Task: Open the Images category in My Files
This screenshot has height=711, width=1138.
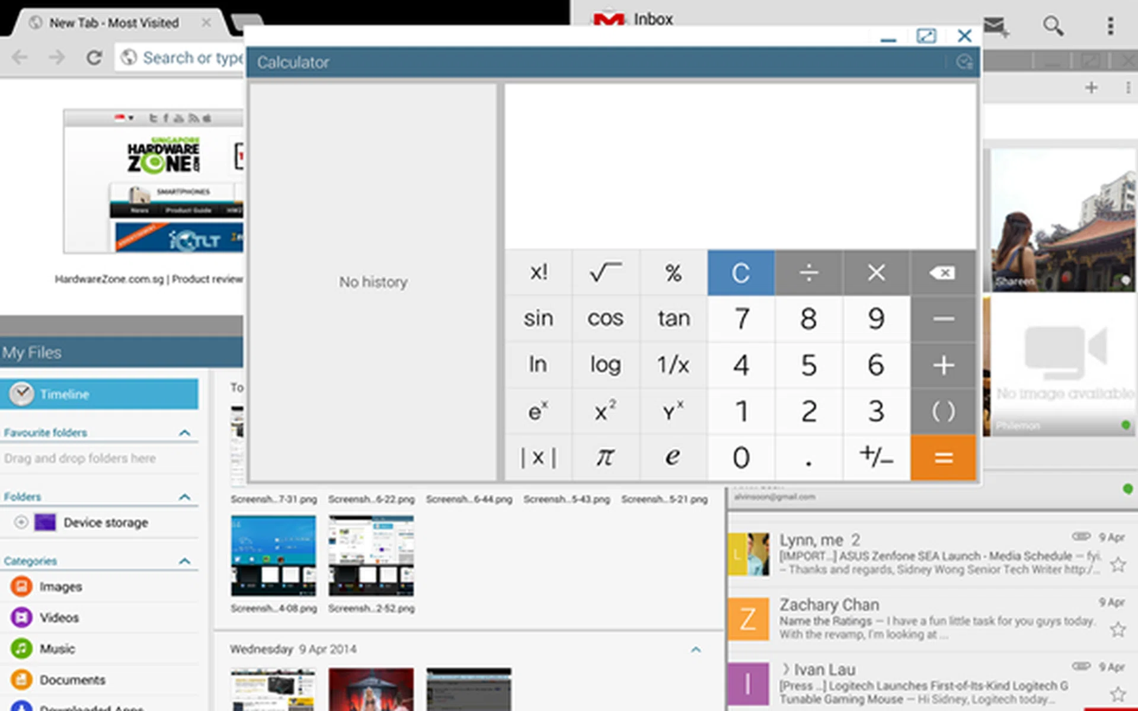Action: pyautogui.click(x=60, y=587)
